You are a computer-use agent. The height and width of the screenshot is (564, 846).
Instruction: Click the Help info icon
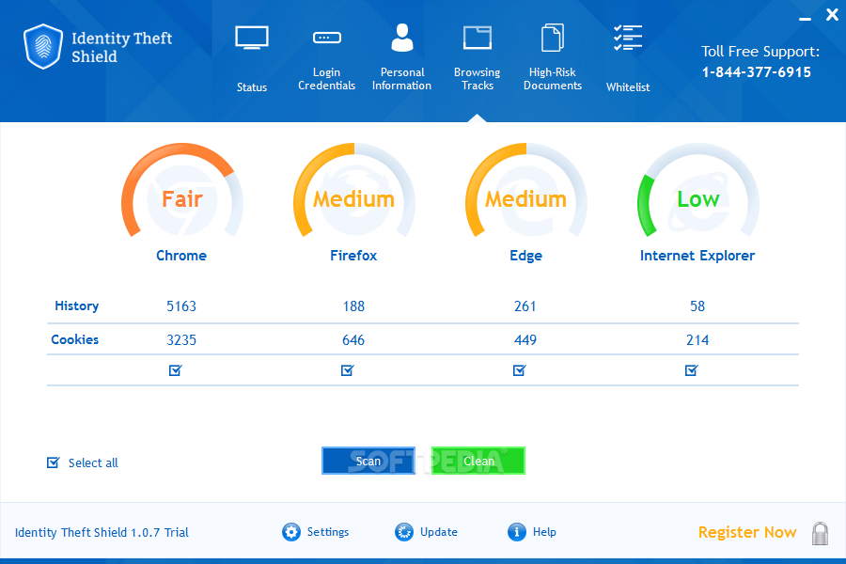coord(516,532)
